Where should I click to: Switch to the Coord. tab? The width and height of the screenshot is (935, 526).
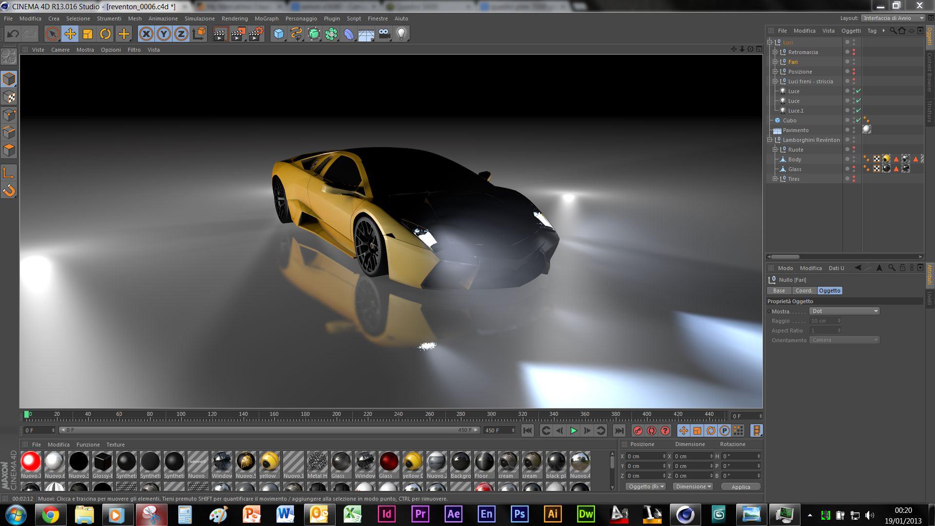click(x=804, y=291)
